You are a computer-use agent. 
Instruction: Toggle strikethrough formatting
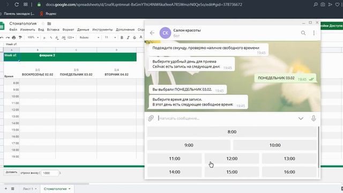tap(135, 38)
